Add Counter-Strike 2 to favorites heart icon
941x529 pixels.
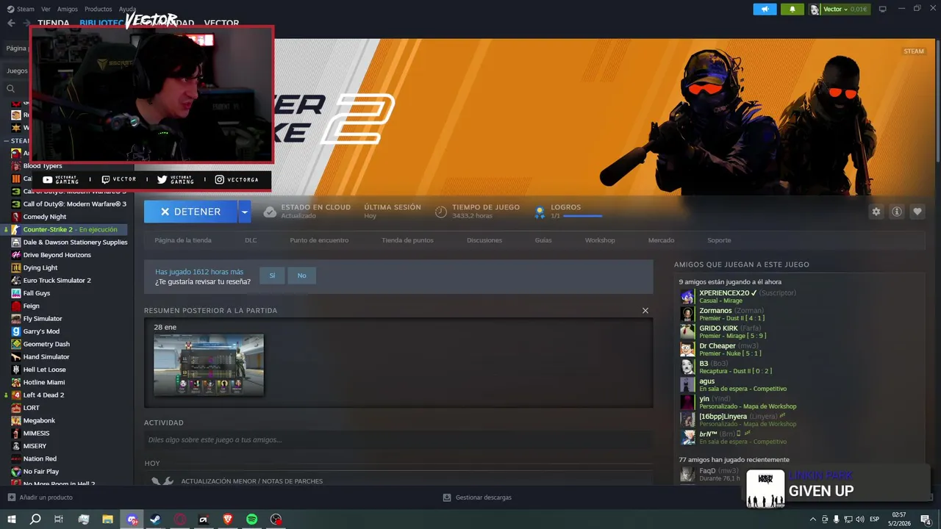(x=917, y=212)
